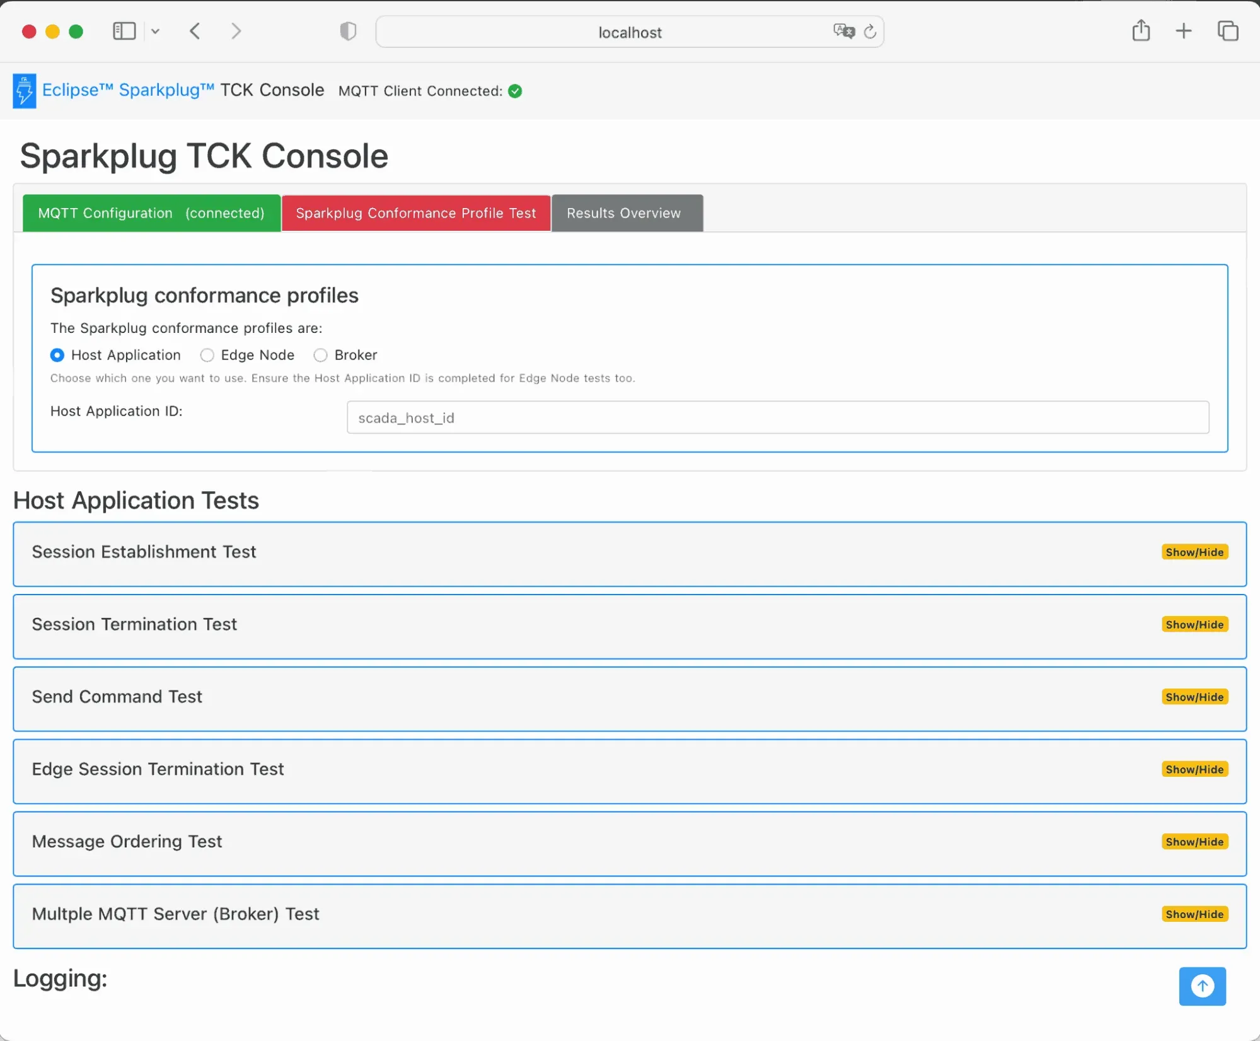Expand Session Establishment Test with Show/Hide
Viewport: 1260px width, 1041px height.
coord(1194,552)
